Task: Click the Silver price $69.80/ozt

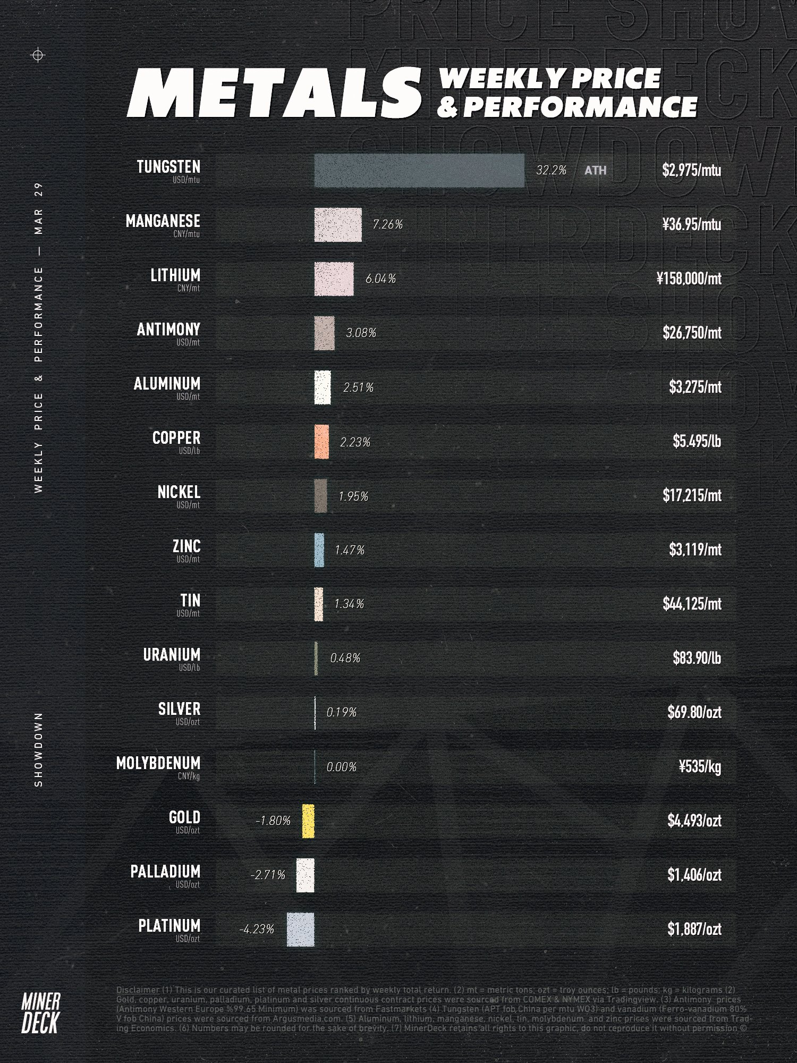Action: coord(694,712)
